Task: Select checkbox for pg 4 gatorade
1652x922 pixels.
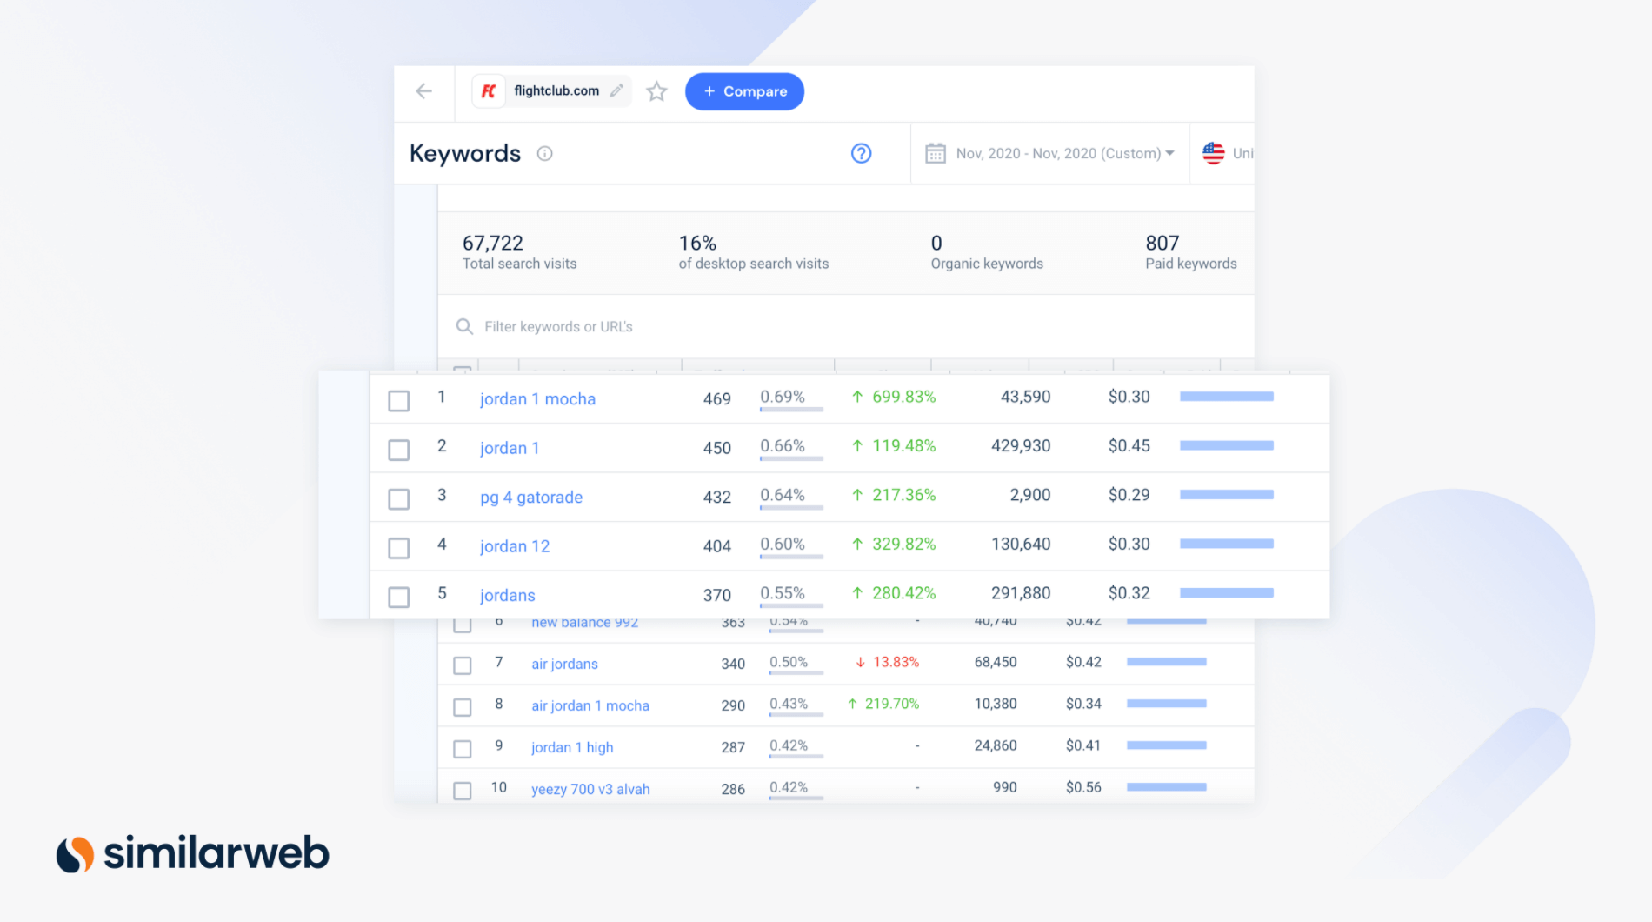Action: click(398, 498)
